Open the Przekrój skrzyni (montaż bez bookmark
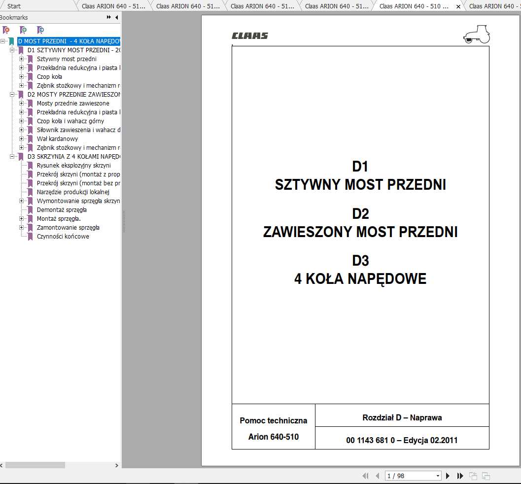 coord(78,183)
